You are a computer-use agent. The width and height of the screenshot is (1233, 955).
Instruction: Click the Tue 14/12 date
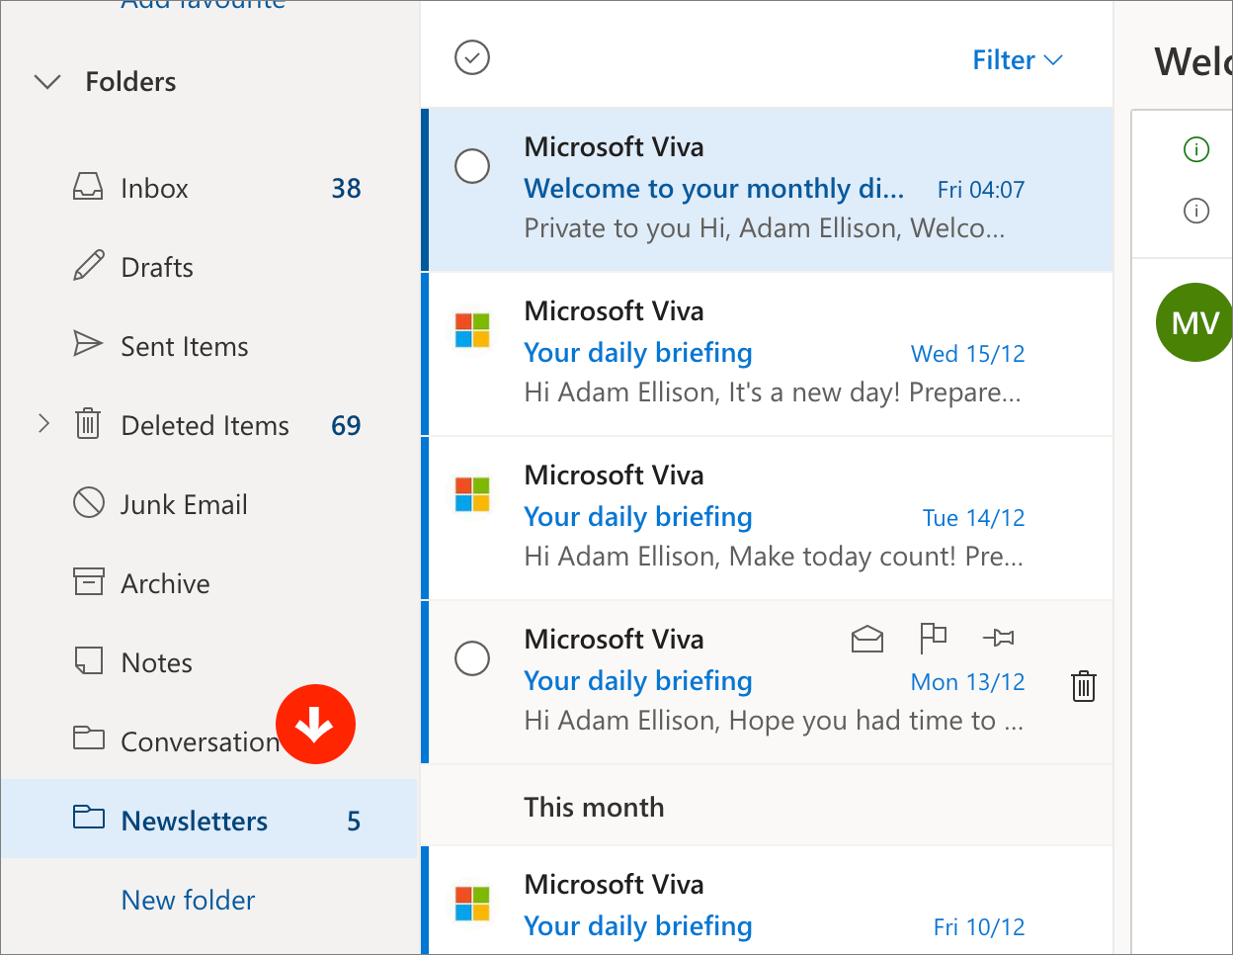coord(974,518)
